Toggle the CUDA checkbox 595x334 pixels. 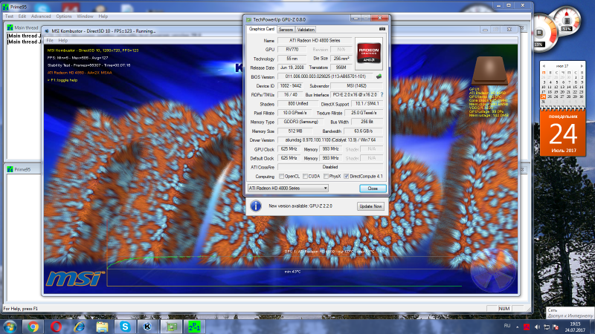click(305, 177)
